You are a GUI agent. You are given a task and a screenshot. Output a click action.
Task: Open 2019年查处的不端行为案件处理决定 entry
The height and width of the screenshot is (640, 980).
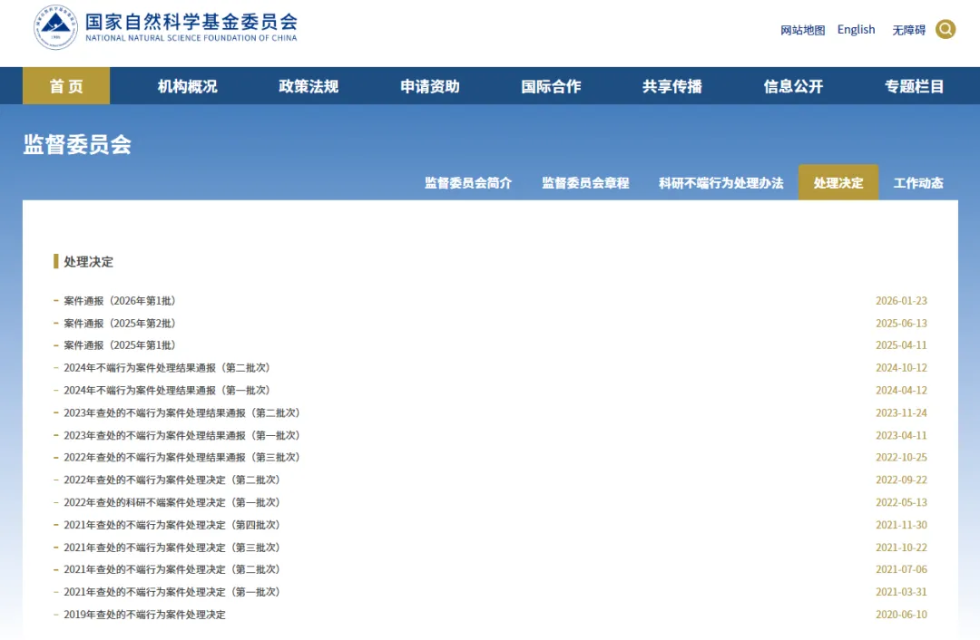click(x=144, y=615)
